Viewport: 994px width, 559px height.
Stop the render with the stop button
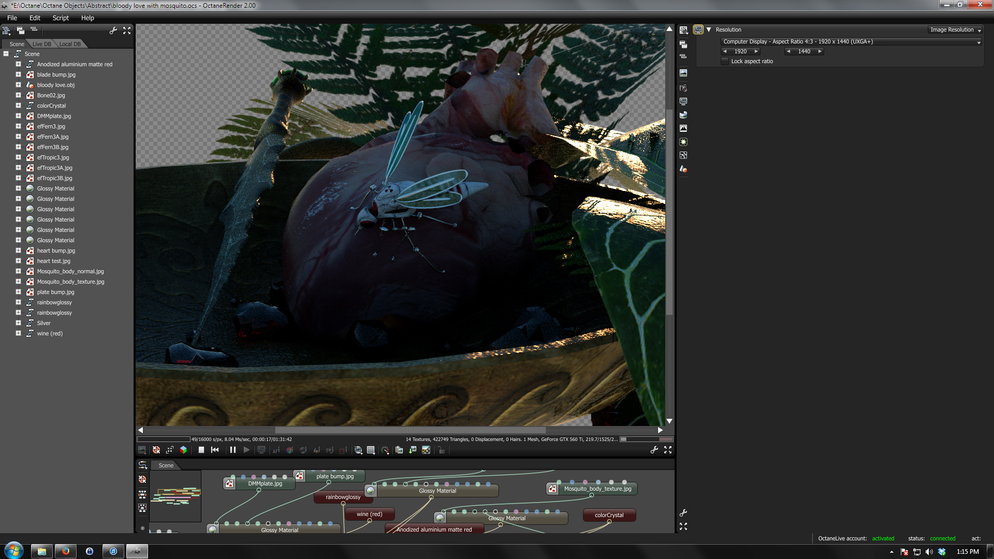(x=201, y=450)
